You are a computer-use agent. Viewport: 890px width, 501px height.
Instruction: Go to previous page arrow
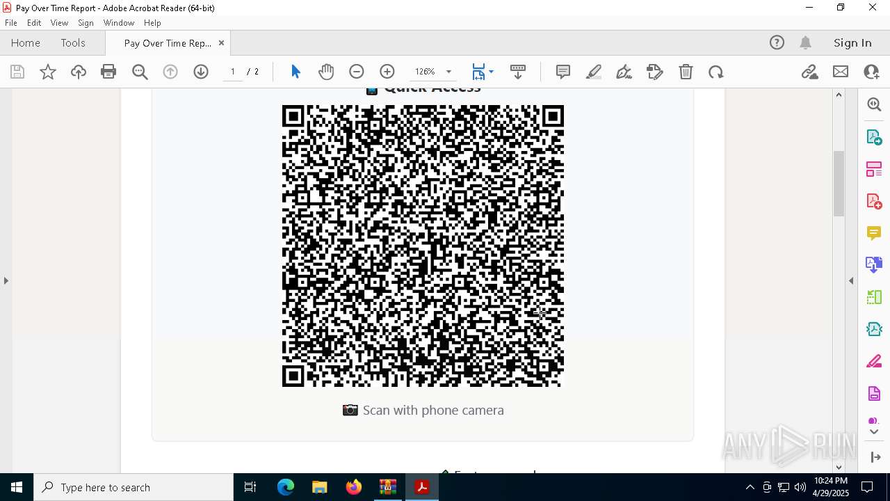point(170,72)
